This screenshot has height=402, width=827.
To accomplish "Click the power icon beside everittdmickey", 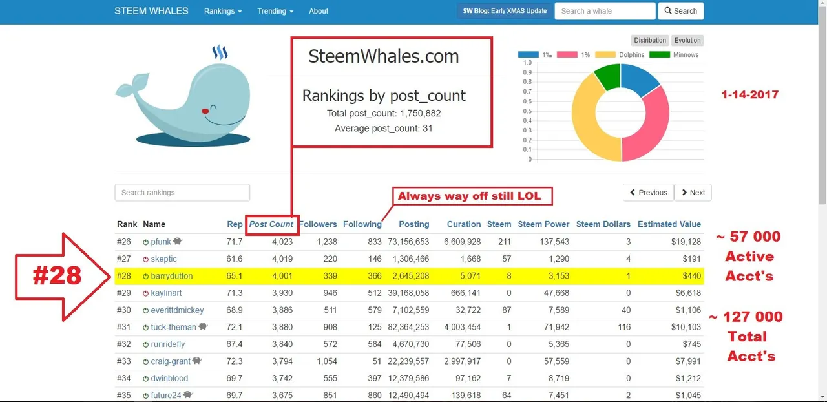I will point(146,311).
